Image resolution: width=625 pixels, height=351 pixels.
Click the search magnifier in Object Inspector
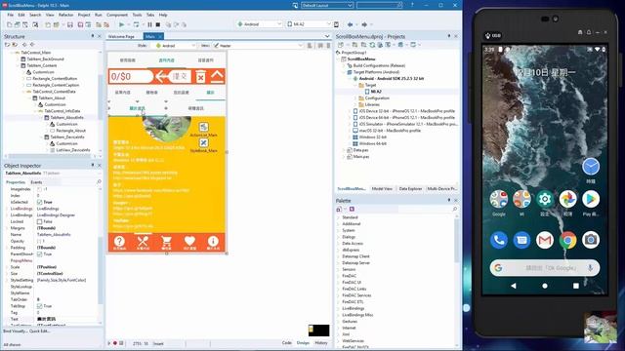[99, 182]
